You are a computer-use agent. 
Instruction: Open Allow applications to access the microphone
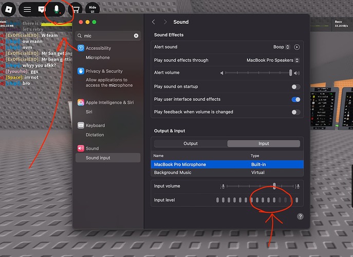coord(109,82)
